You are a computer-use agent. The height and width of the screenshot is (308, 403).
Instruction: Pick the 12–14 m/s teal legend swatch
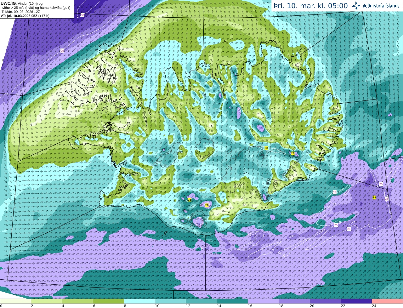201,301
